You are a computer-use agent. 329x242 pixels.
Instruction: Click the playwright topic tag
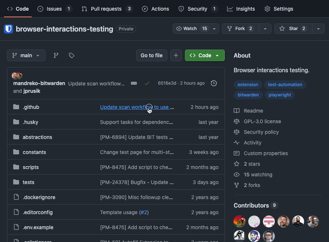point(279,95)
